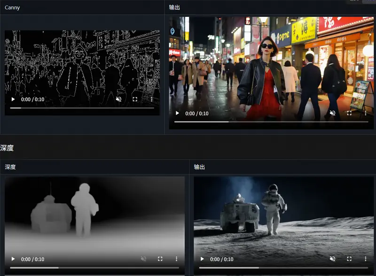Screen dimensions: 376x276
Task: Open options menu on Tokyo street video
Action: (366, 113)
